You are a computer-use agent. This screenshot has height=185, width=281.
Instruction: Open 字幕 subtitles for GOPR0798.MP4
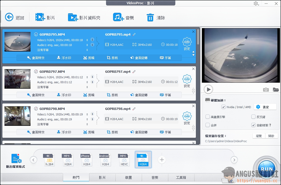click(165, 132)
